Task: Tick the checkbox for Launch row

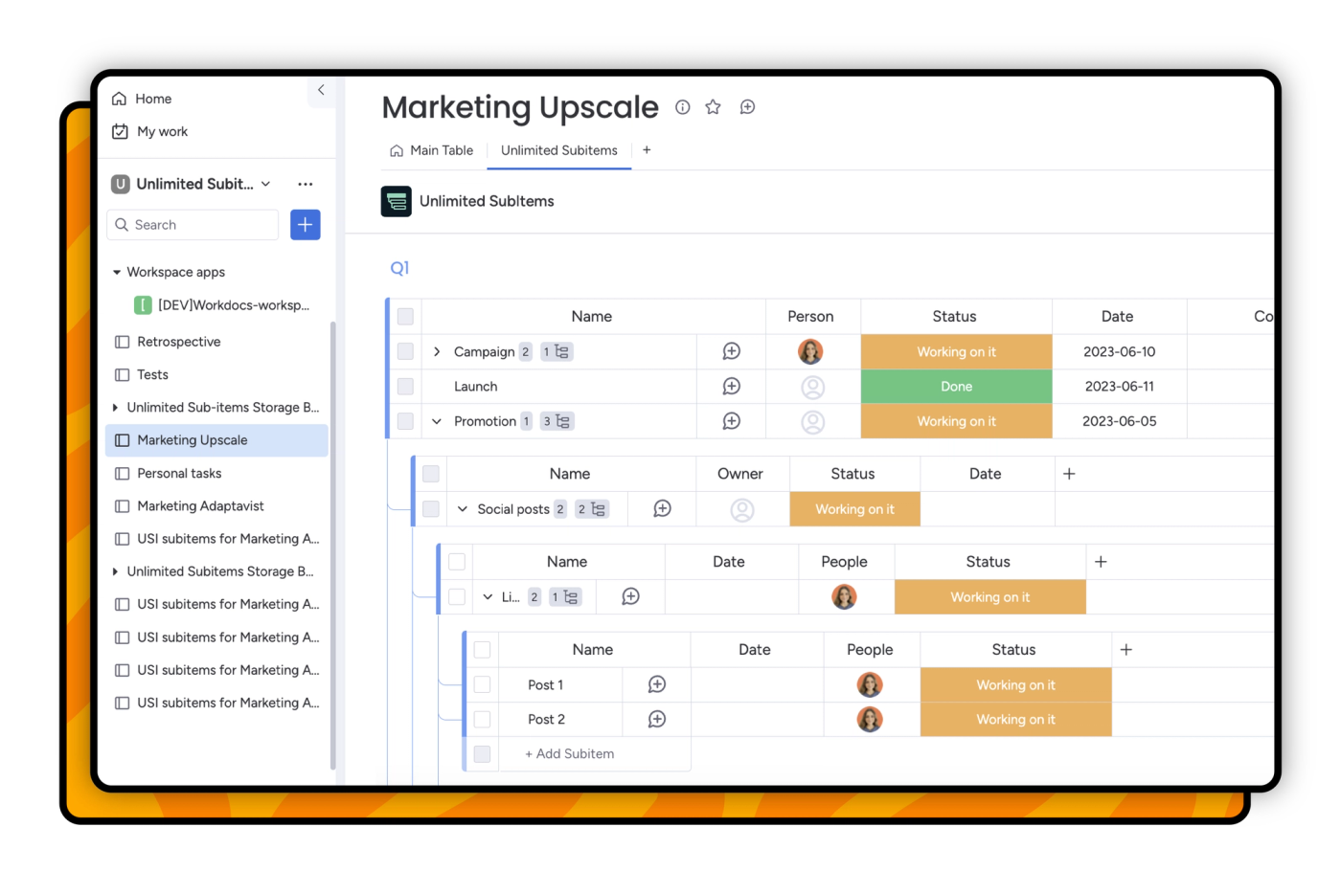Action: click(405, 386)
